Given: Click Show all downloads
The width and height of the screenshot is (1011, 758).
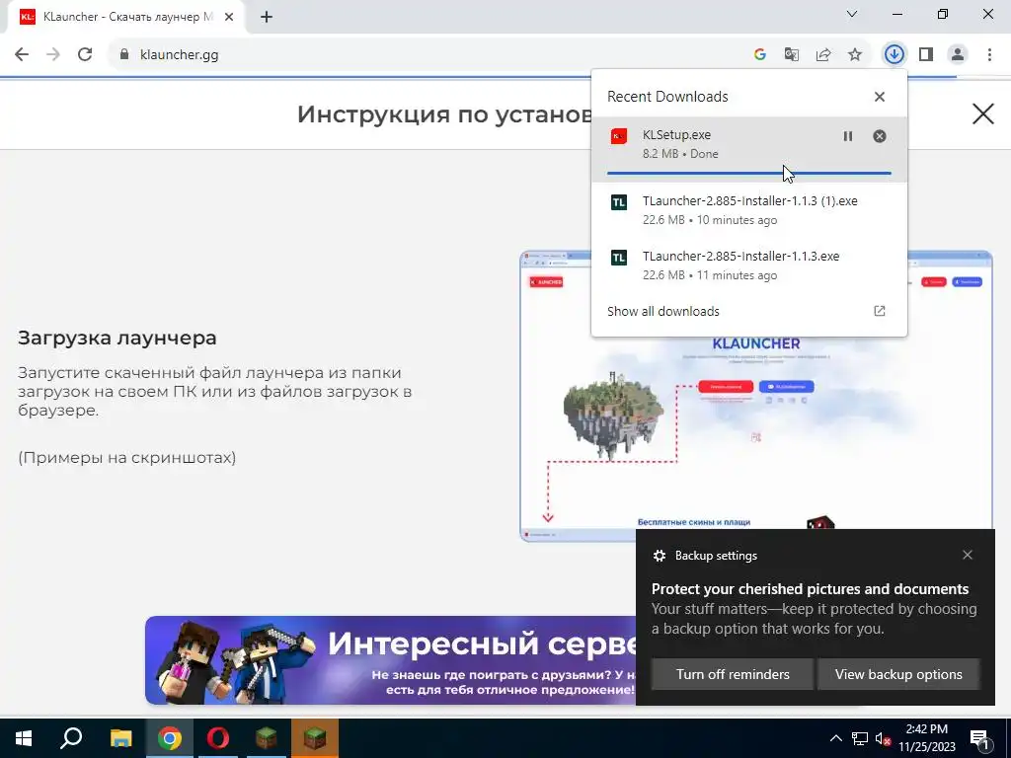Looking at the screenshot, I should (662, 311).
